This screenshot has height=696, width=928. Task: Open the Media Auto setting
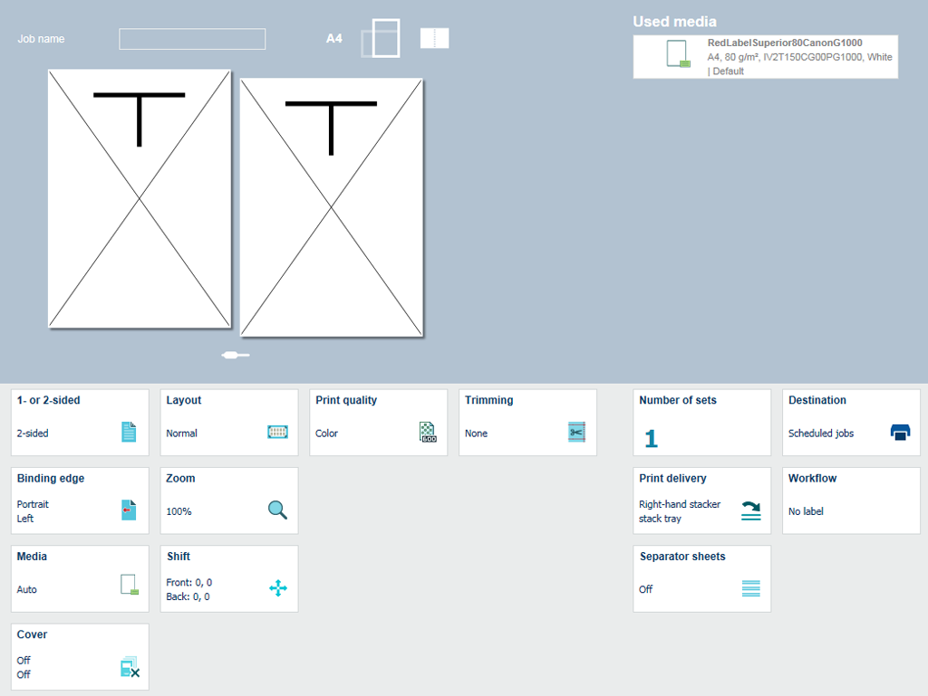80,578
